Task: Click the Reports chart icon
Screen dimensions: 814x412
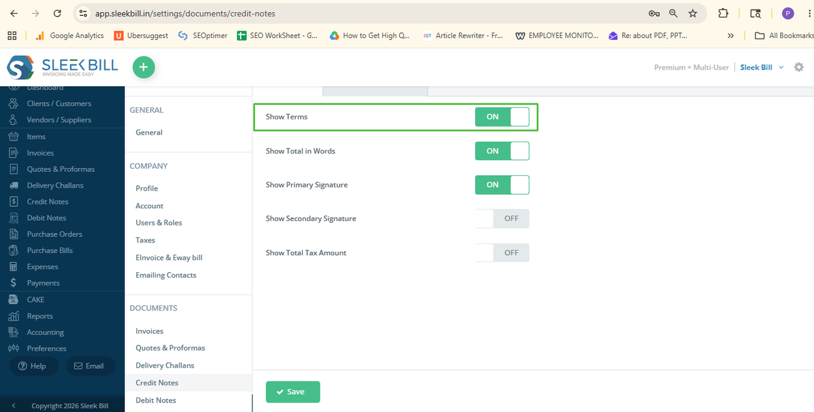Action: pos(13,316)
